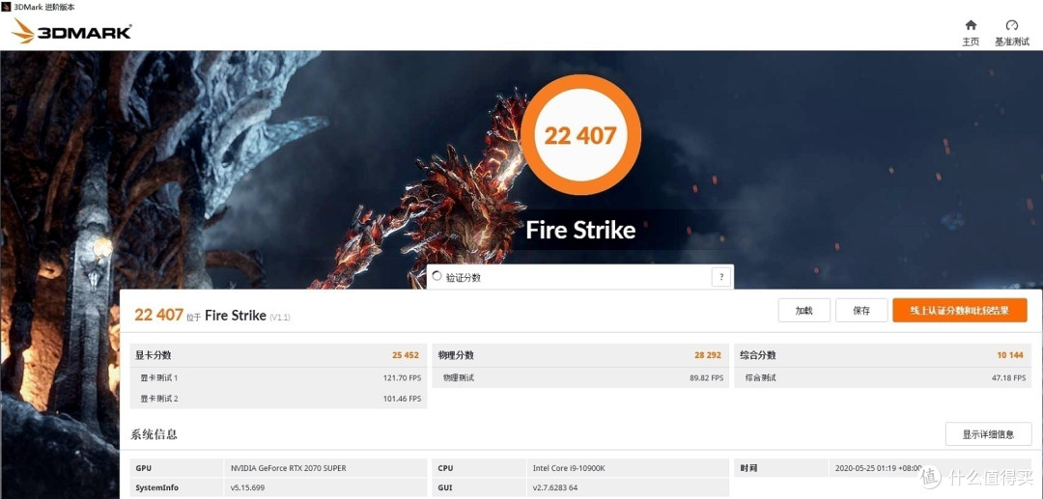Click the 101.46 FPS value
This screenshot has height=499, width=1043.
tap(402, 399)
